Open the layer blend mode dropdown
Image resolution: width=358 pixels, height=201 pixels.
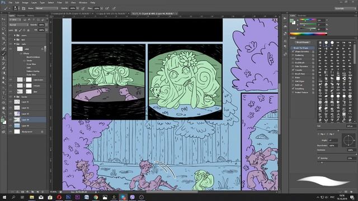point(18,25)
